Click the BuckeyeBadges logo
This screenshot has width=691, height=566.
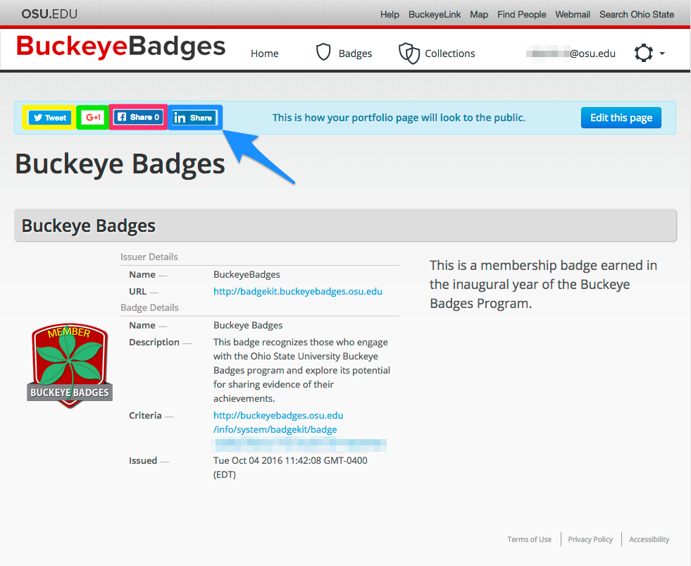pyautogui.click(x=120, y=47)
